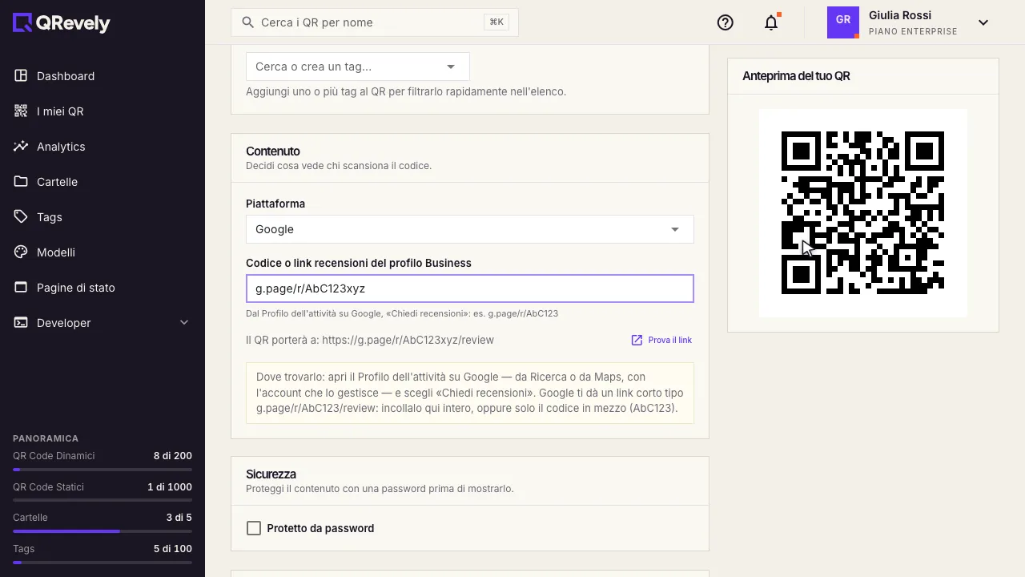The width and height of the screenshot is (1025, 577).
Task: Click the review link code input field
Action: coord(470,288)
